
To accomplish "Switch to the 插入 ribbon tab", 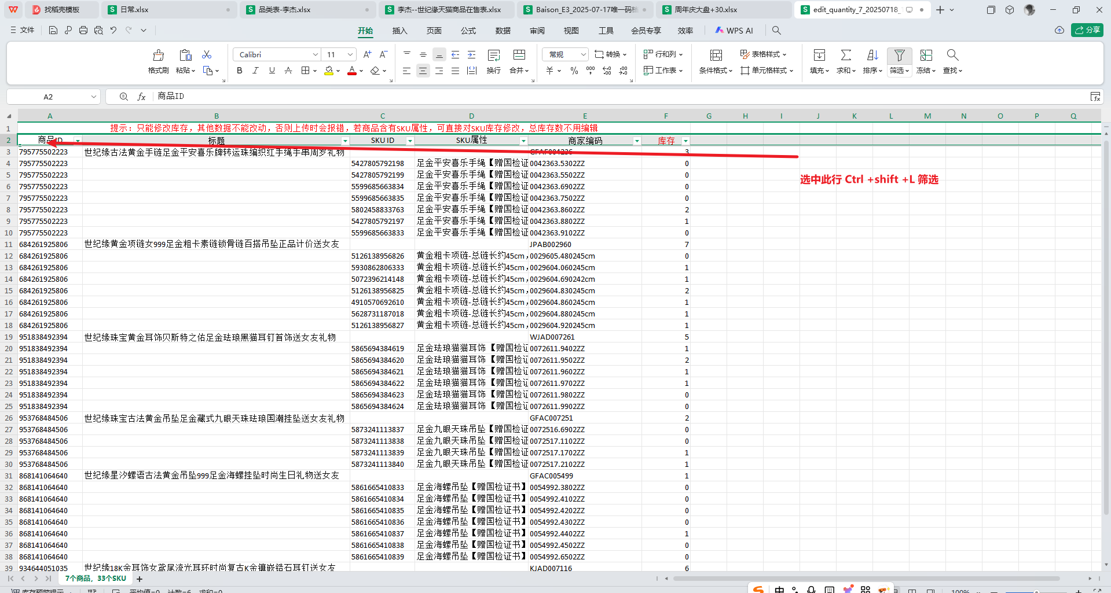I will (399, 31).
